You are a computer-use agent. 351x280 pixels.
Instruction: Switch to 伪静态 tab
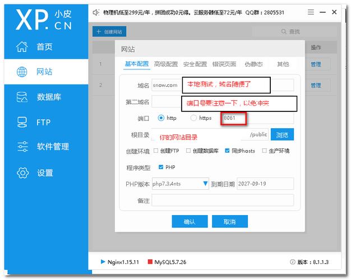pos(253,64)
